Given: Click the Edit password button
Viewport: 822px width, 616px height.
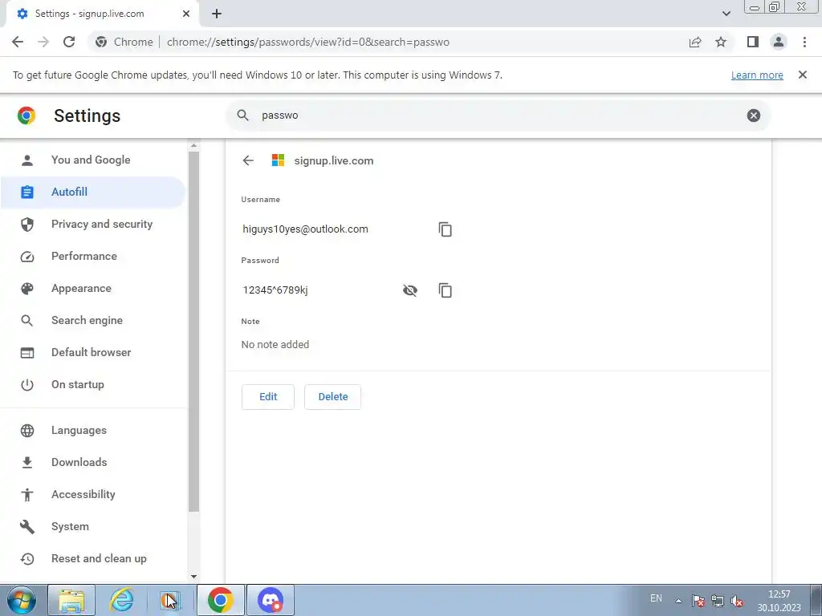Looking at the screenshot, I should coord(268,397).
